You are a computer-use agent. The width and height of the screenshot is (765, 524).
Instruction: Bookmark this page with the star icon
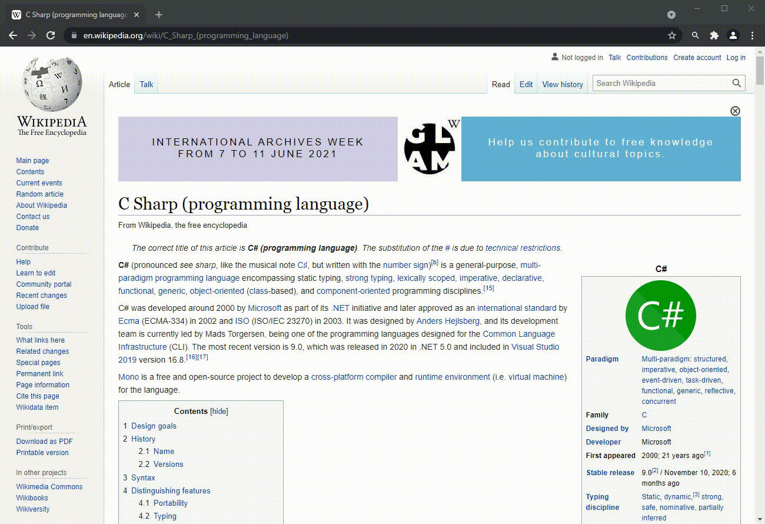coord(672,35)
